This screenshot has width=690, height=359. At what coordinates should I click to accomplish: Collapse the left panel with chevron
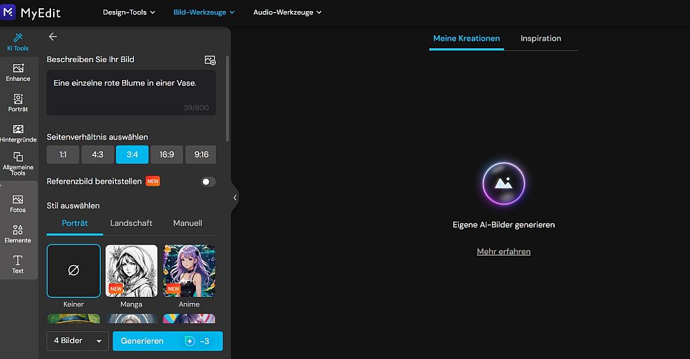(x=235, y=197)
